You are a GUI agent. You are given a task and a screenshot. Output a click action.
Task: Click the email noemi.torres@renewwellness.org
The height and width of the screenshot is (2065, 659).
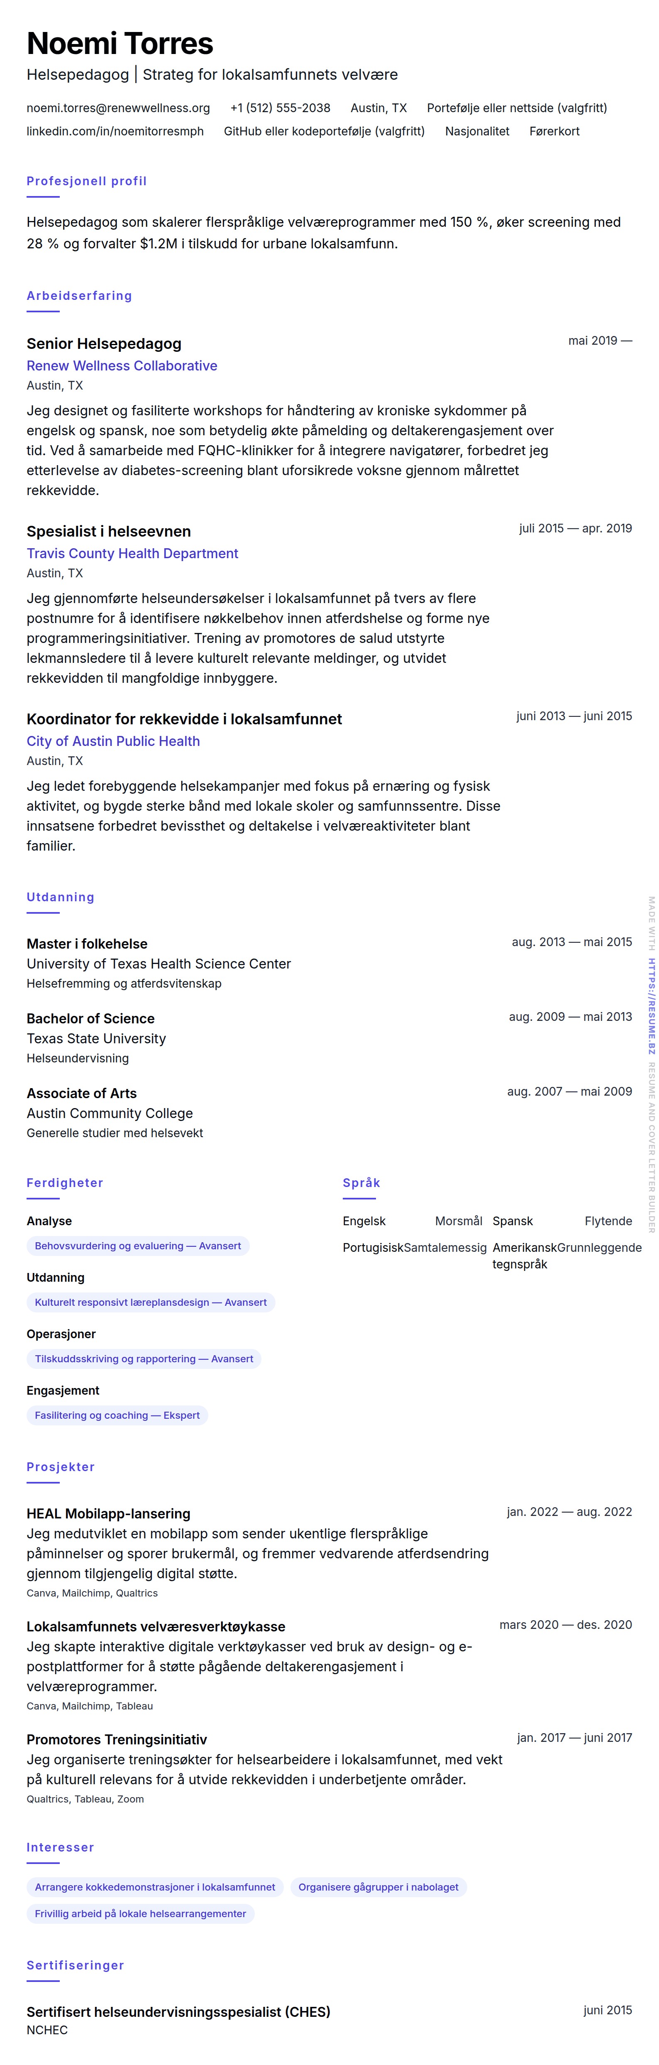[x=118, y=108]
